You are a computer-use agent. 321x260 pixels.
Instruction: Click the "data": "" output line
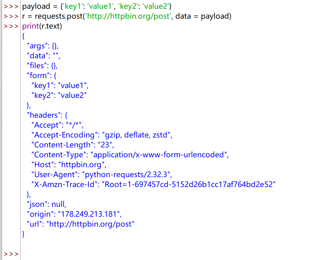pos(43,56)
